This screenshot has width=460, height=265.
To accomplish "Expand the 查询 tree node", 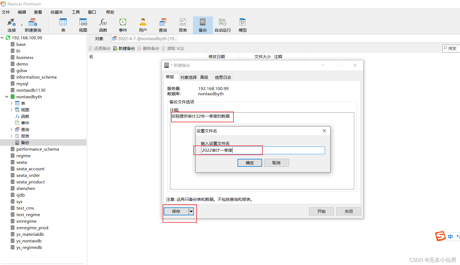I will [x=11, y=129].
